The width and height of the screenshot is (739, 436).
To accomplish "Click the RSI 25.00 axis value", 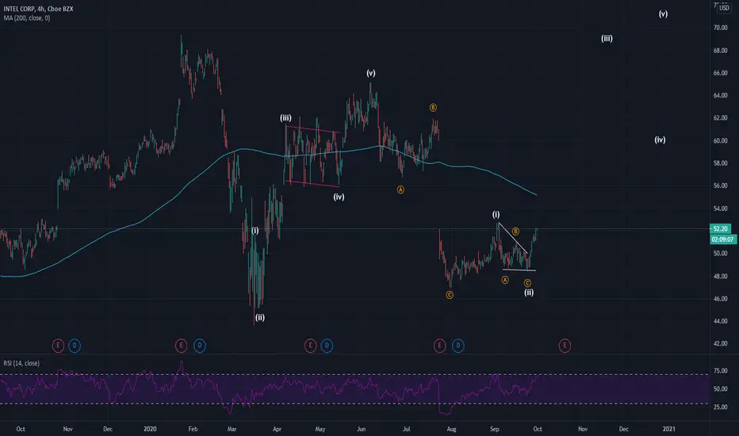I will 720,407.
